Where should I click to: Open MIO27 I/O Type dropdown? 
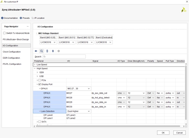tap(121, 93)
